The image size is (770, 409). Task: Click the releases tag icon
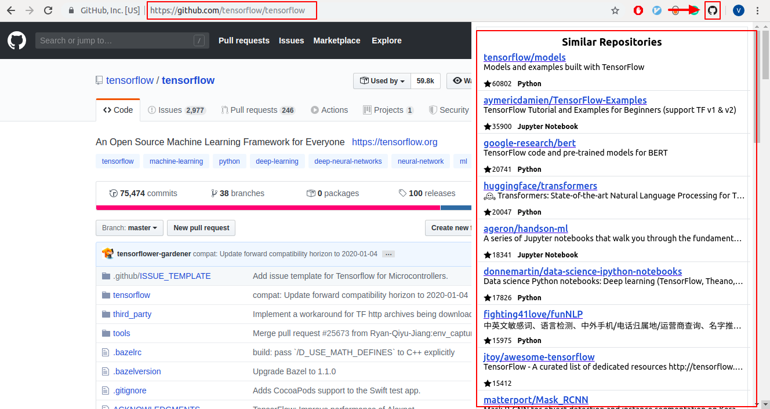click(x=402, y=193)
